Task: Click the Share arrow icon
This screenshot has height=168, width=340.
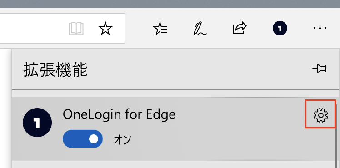Action: click(x=240, y=28)
